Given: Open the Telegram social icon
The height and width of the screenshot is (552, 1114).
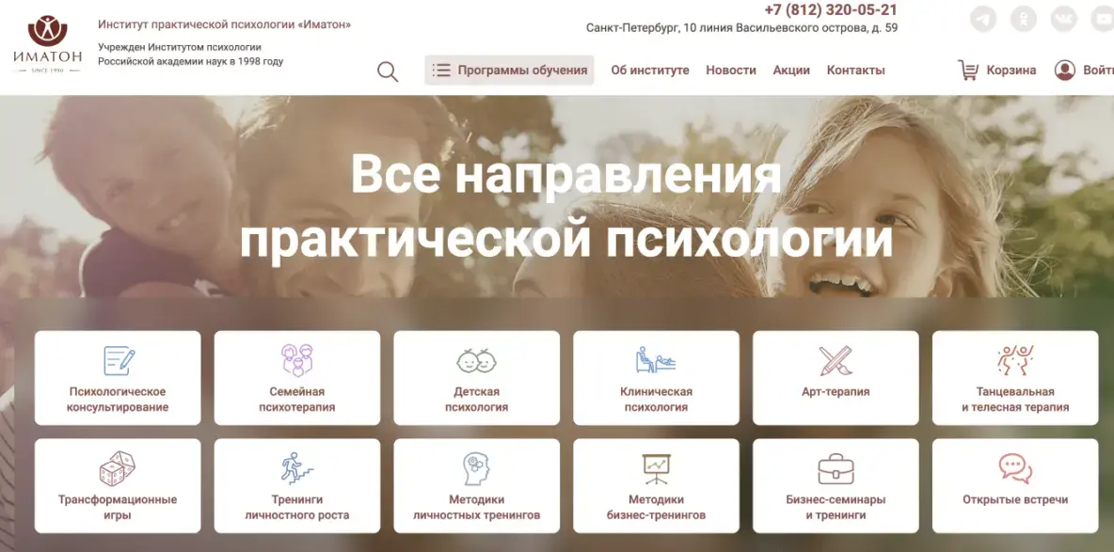Looking at the screenshot, I should (x=980, y=18).
